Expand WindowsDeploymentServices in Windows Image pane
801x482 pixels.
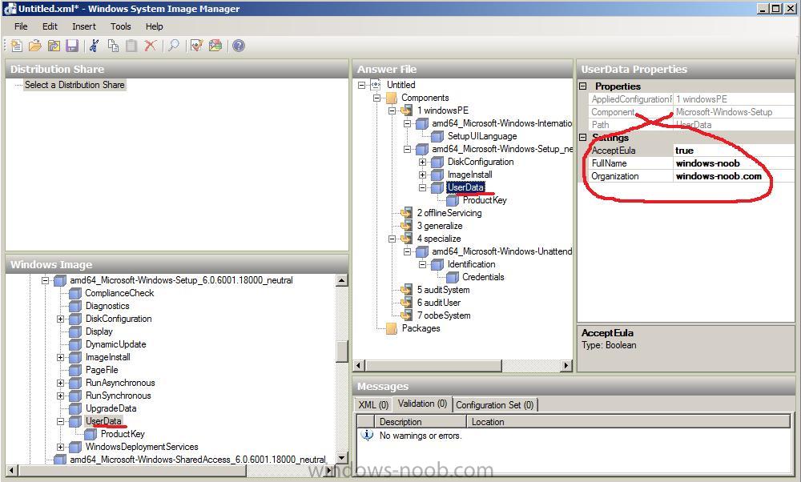[x=61, y=448]
